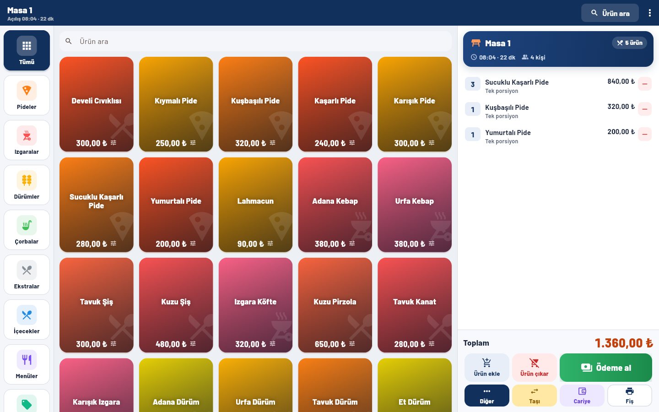Open the Izgaralar category
The height and width of the screenshot is (412, 659).
pos(27,140)
